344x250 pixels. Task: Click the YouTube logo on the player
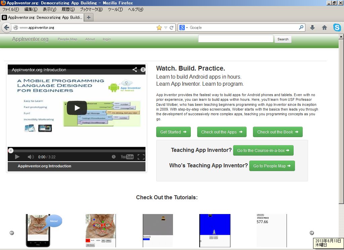(x=127, y=157)
